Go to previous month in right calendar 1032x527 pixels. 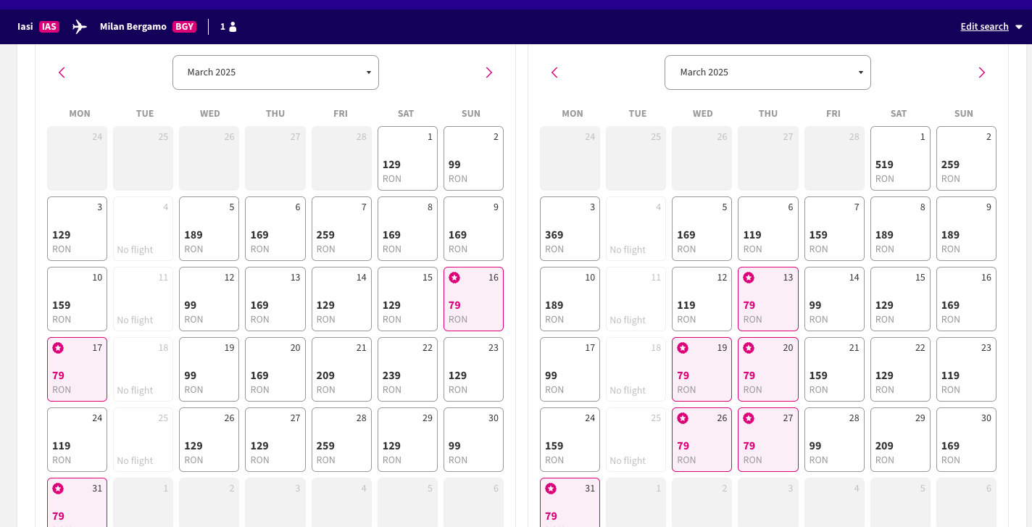554,72
